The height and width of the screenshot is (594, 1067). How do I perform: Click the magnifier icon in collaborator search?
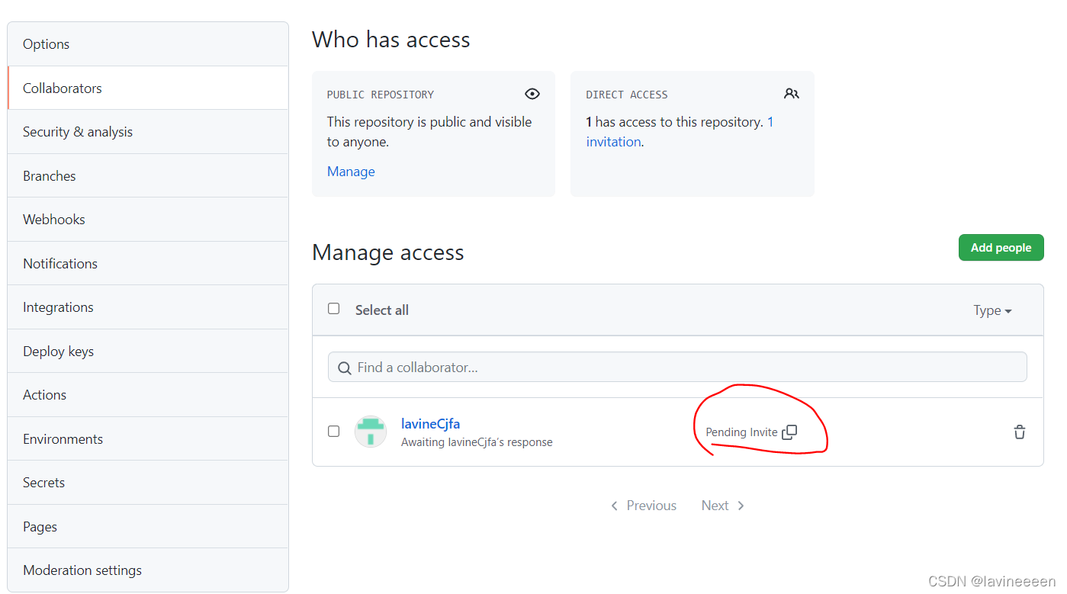345,368
